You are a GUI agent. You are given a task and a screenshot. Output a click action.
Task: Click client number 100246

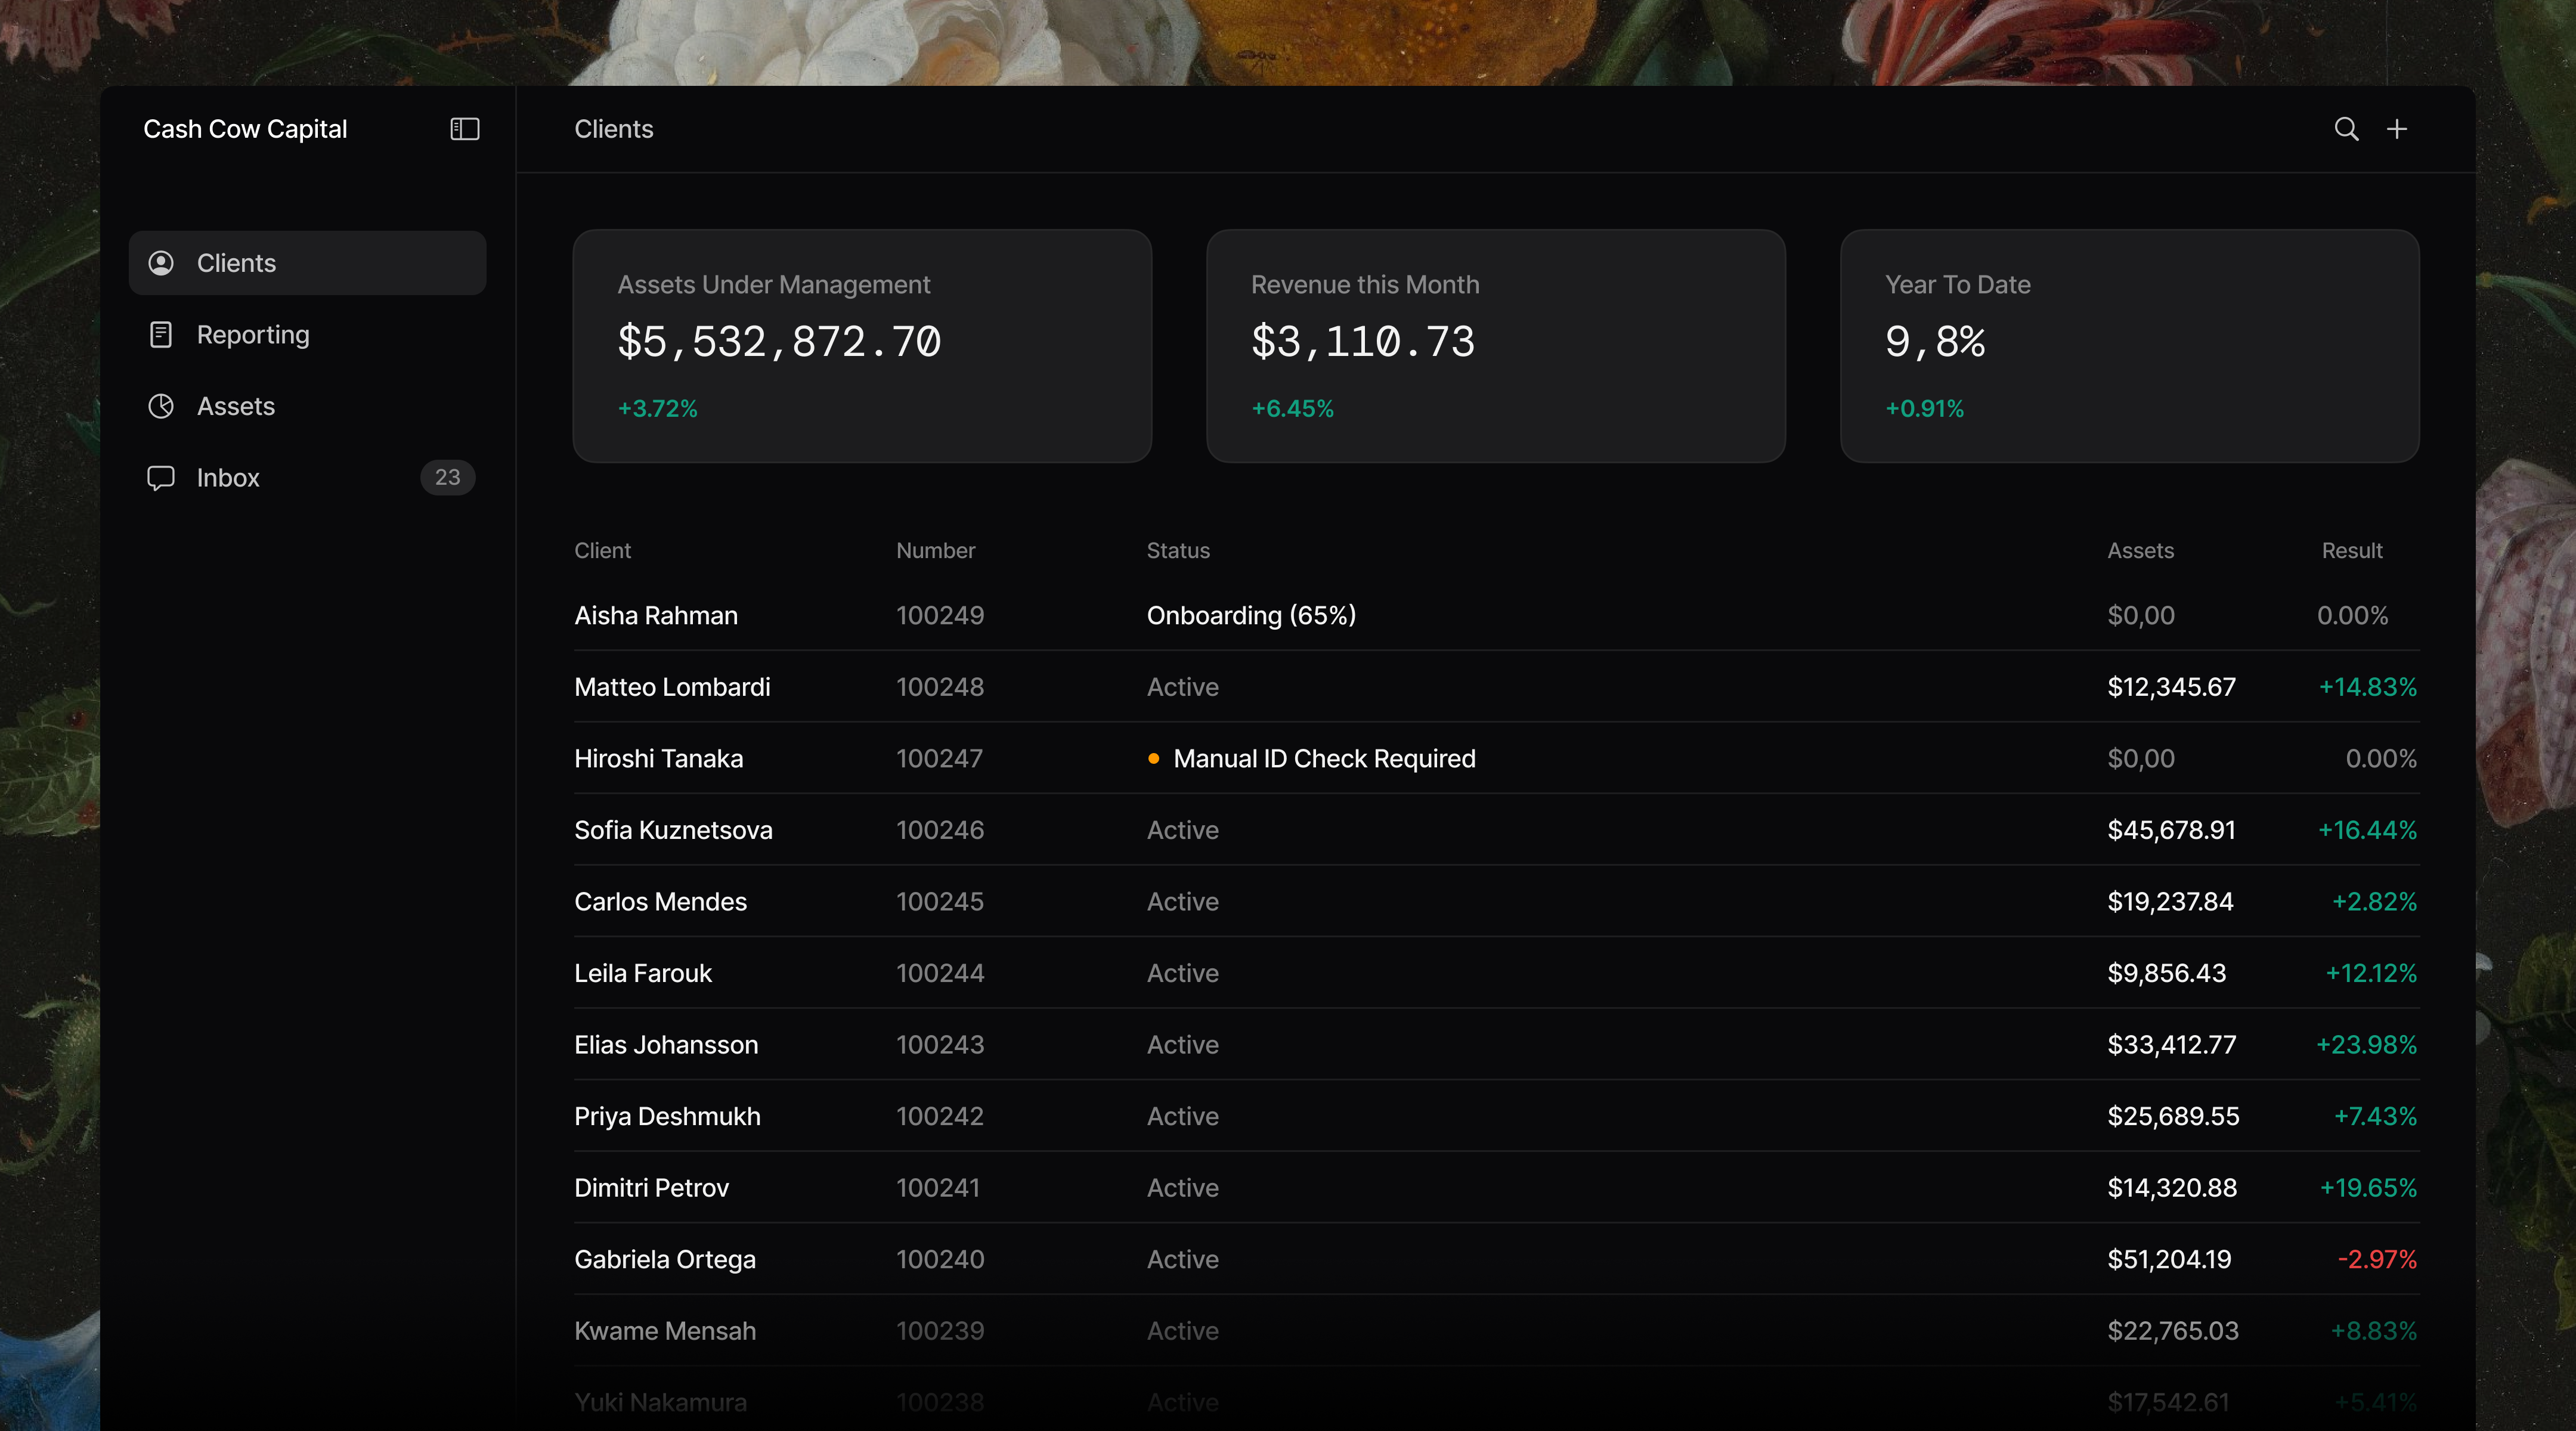click(x=940, y=830)
